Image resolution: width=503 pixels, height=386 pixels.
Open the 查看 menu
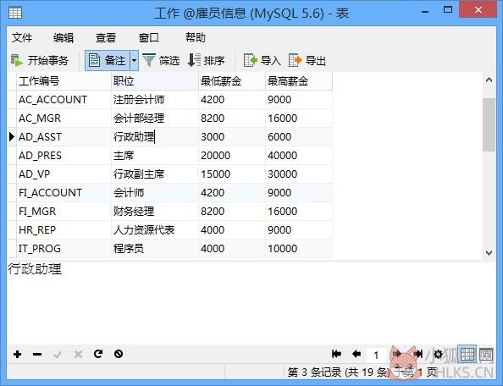106,38
